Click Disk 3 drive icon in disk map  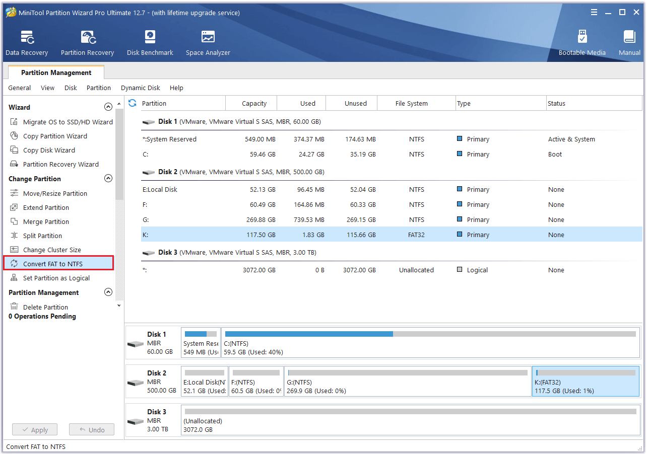click(136, 421)
